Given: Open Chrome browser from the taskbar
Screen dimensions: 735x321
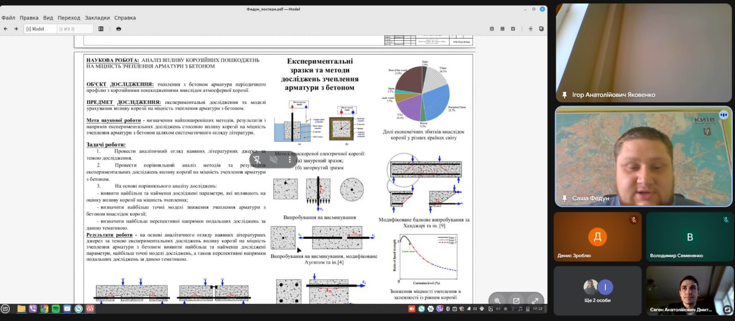Looking at the screenshot, I should (44, 309).
